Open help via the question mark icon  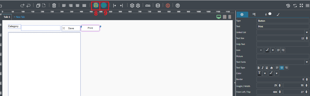[178, 5]
